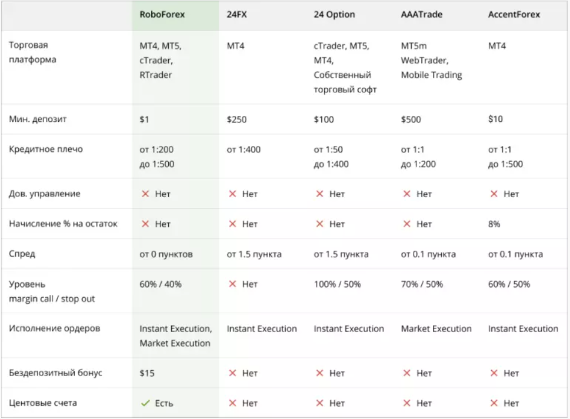The width and height of the screenshot is (570, 419).
Task: Click red X in RoboForex Начисление % cell
Action: pyautogui.click(x=145, y=224)
